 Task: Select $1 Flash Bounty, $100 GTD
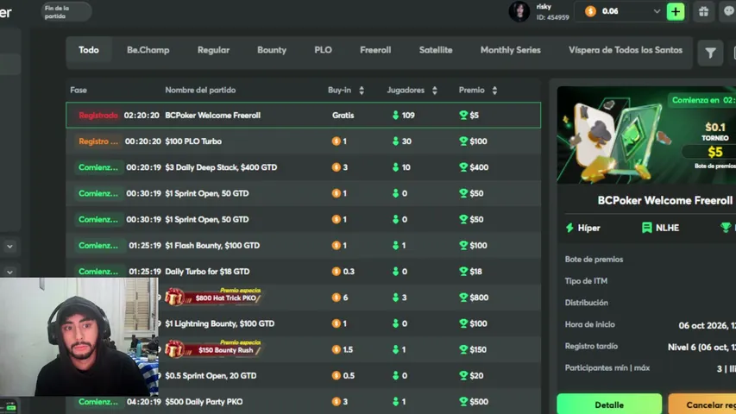click(x=303, y=245)
